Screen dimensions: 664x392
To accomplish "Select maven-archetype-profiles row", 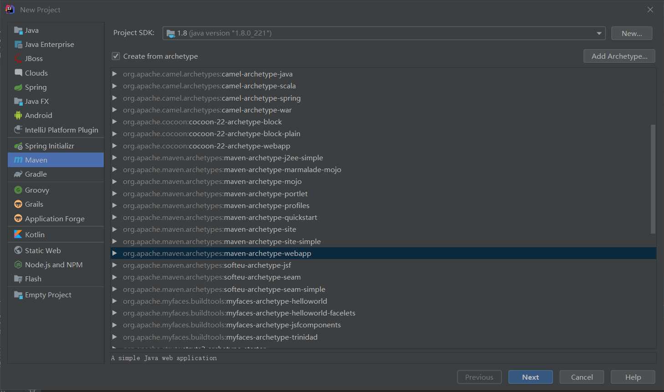I will tap(383, 205).
